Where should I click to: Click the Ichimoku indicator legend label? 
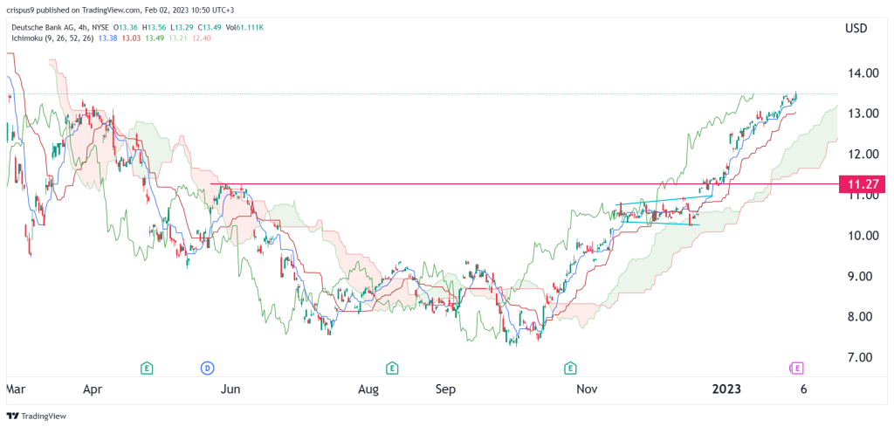point(50,37)
